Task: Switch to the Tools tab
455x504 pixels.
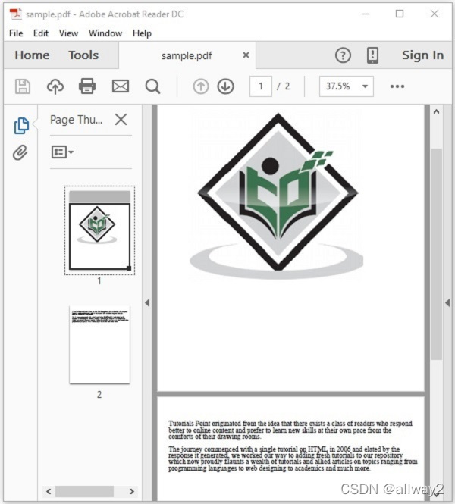Action: pos(83,55)
